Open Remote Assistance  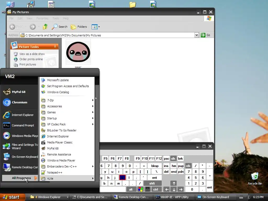(67, 154)
